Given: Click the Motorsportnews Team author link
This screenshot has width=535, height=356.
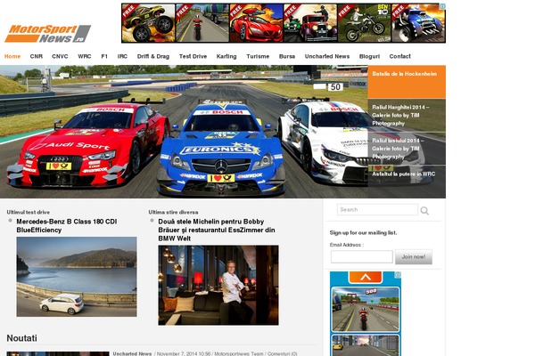Looking at the screenshot, I should (x=239, y=353).
